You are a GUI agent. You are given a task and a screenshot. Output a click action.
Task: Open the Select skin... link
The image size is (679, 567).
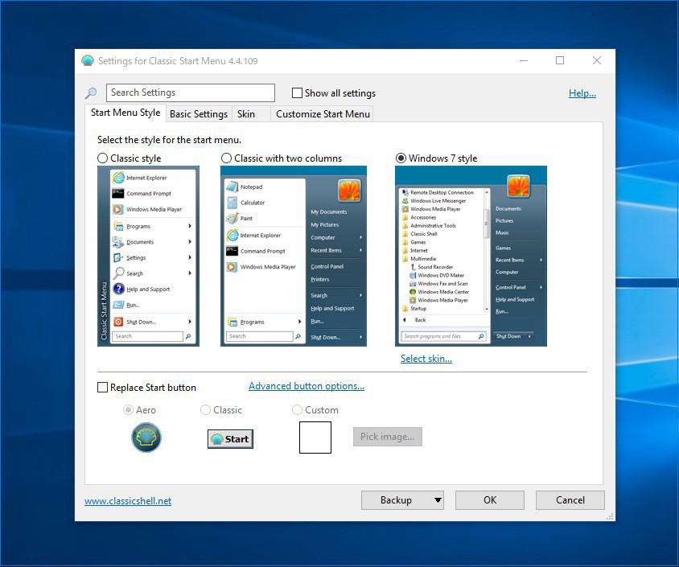tap(426, 359)
